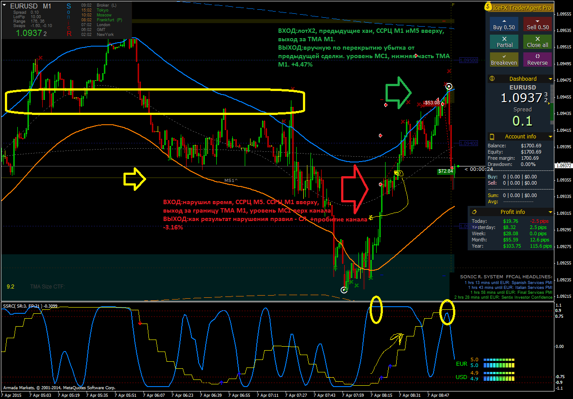The height and width of the screenshot is (399, 573).
Task: Collapse the Profit info panel arrow
Action: pos(550,212)
